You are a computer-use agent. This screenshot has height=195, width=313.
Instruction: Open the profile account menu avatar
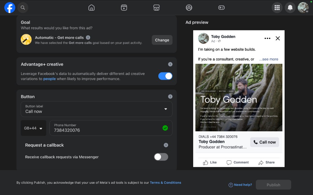[303, 8]
